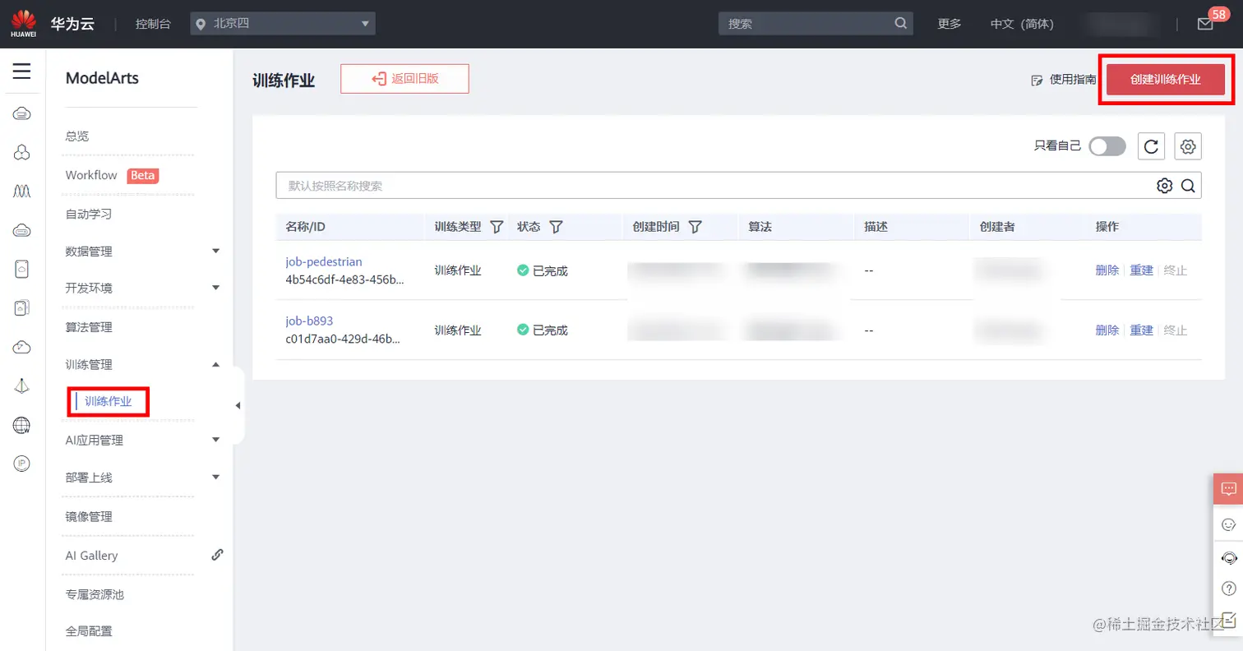Toggle the 只看自己 switch
1243x651 pixels.
[1107, 146]
